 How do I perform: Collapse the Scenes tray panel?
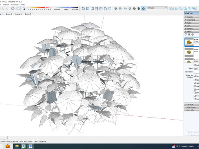[x=192, y=31]
